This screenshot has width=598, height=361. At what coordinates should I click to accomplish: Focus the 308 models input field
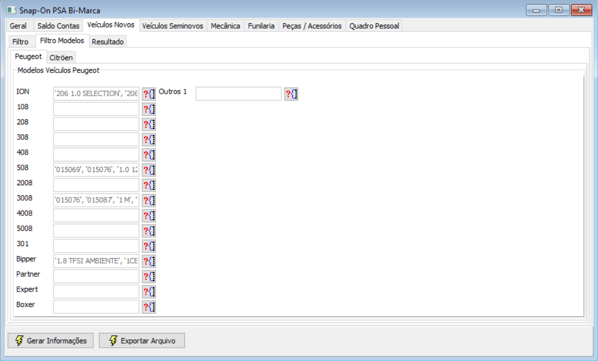(x=96, y=140)
